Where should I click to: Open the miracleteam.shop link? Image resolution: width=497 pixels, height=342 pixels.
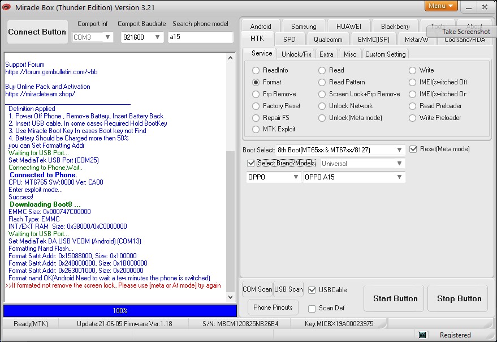(40, 94)
